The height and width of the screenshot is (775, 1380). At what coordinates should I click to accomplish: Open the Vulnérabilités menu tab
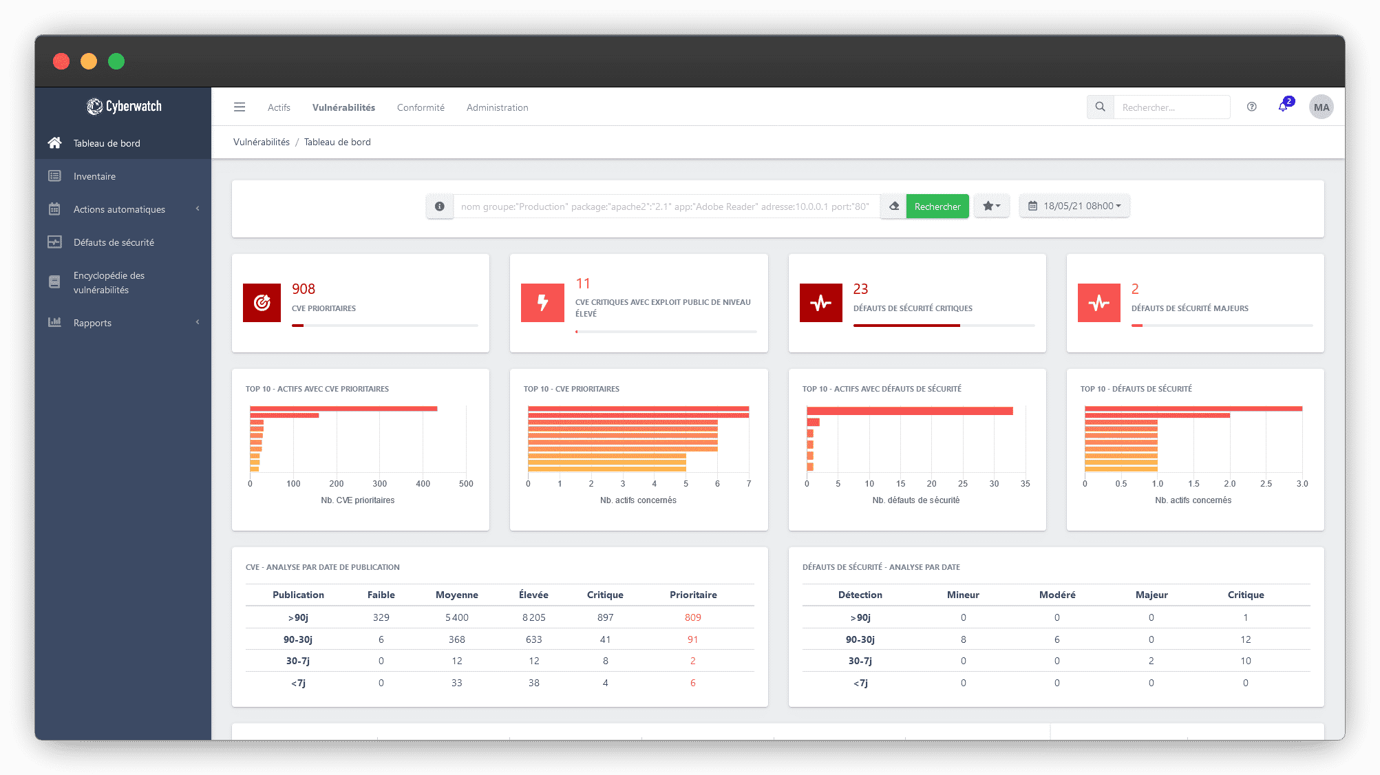pyautogui.click(x=343, y=107)
